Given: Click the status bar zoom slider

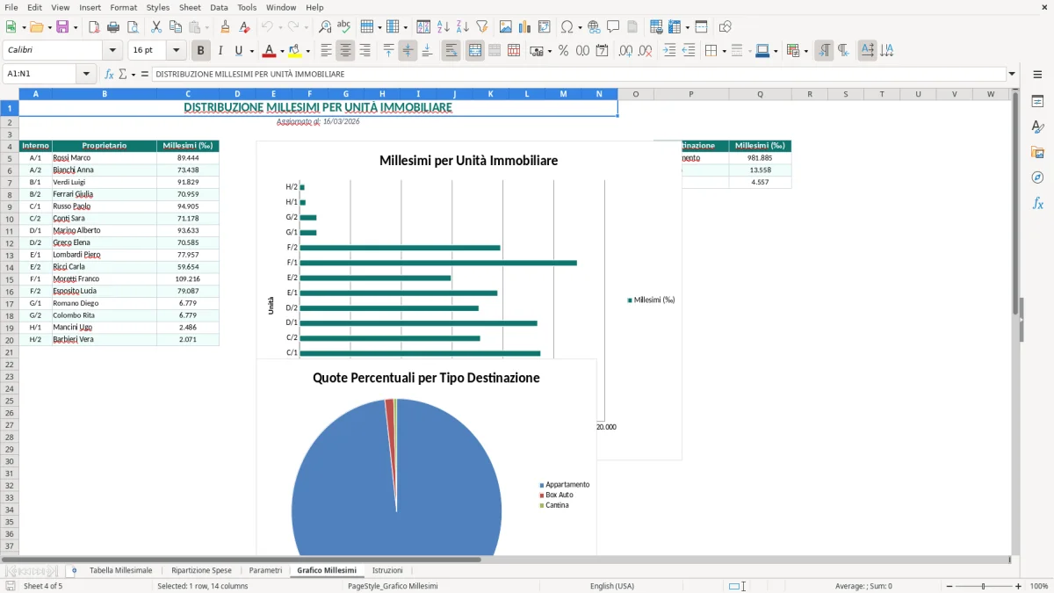Looking at the screenshot, I should pos(984,586).
